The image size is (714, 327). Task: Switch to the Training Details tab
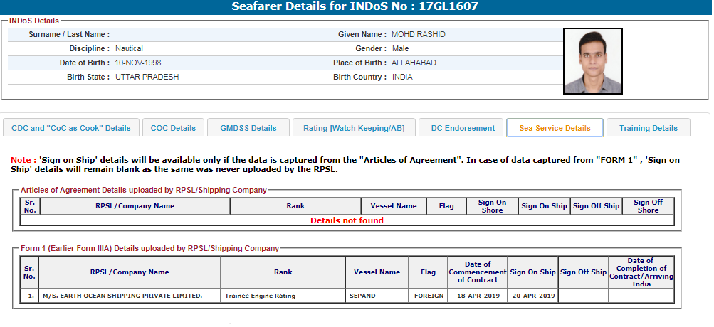pyautogui.click(x=648, y=128)
